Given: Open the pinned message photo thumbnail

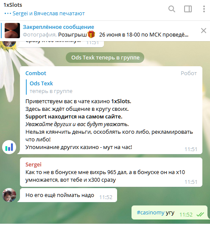Looking at the screenshot, I should (x=12, y=31).
